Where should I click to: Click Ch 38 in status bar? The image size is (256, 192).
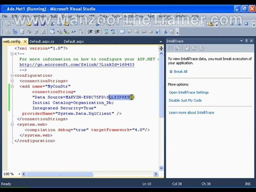coord(206,184)
